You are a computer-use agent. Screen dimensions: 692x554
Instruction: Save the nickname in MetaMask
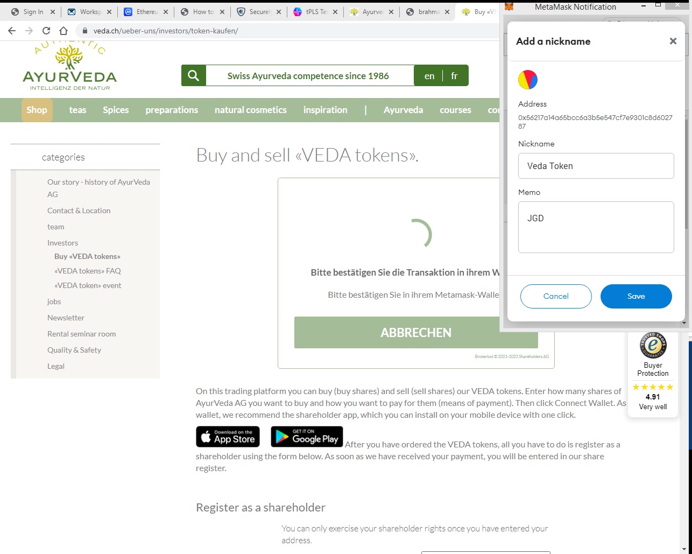636,296
